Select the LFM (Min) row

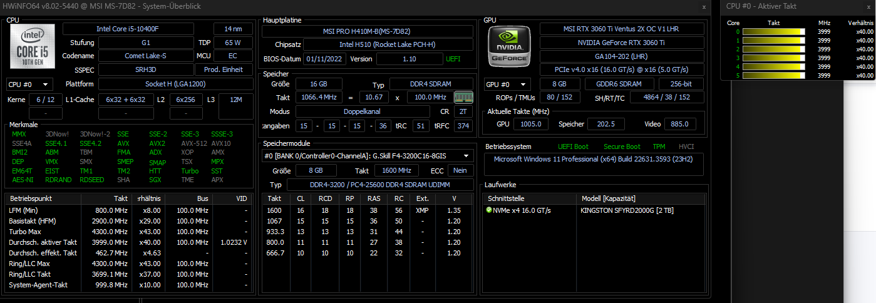click(x=128, y=210)
